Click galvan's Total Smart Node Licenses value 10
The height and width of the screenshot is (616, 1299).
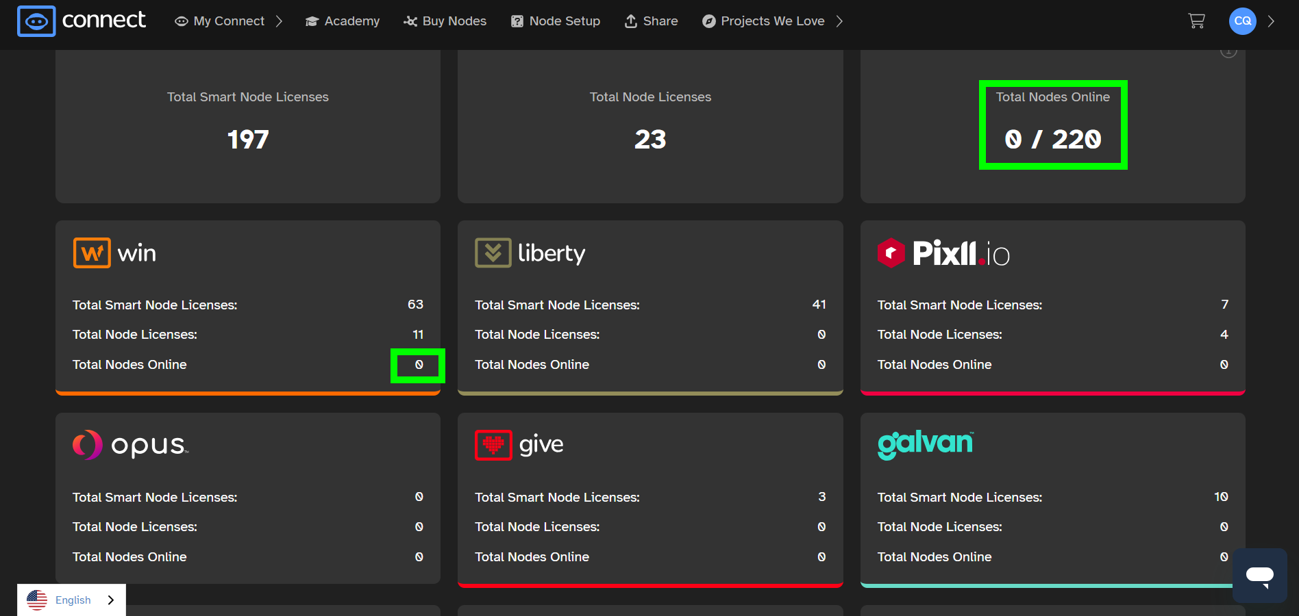coord(1221,497)
